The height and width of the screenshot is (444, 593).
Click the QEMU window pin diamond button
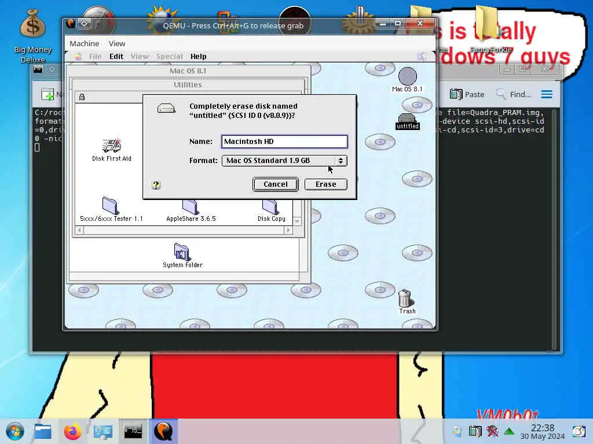tap(85, 24)
